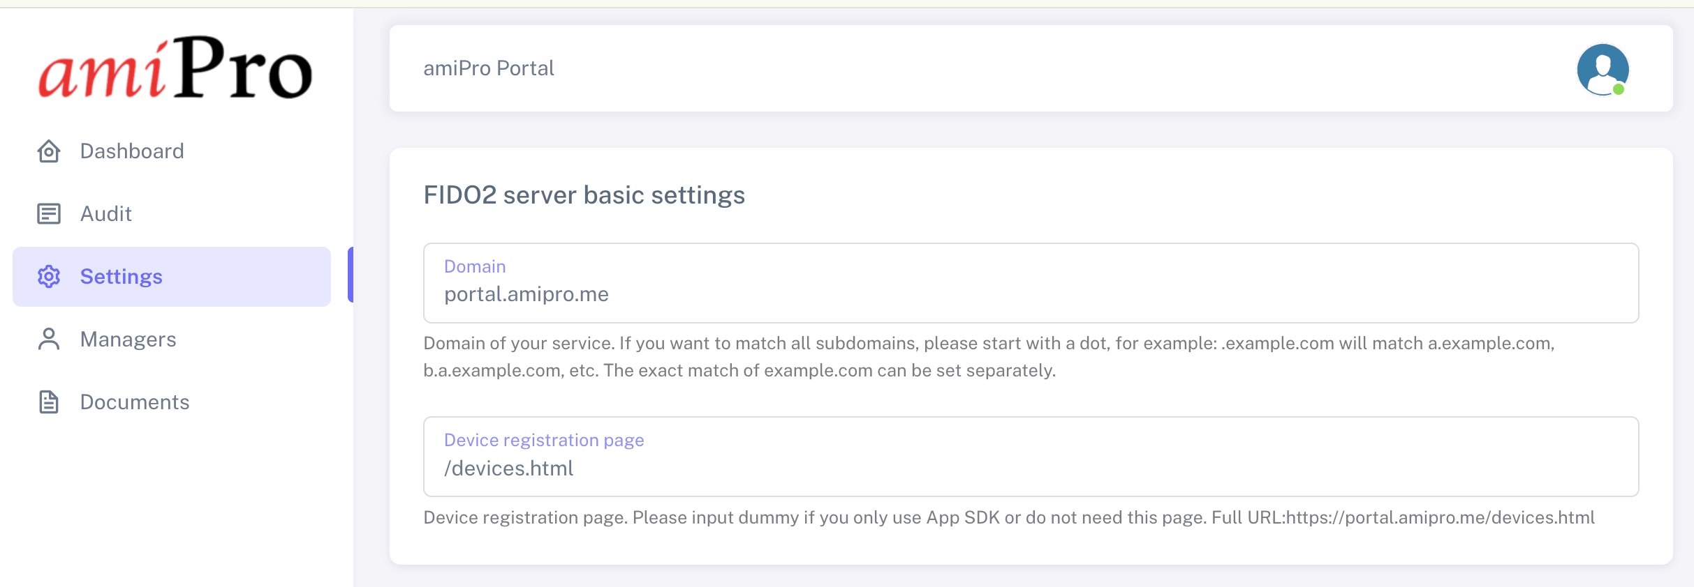This screenshot has width=1694, height=587.
Task: Click the Documents file icon
Action: (49, 402)
